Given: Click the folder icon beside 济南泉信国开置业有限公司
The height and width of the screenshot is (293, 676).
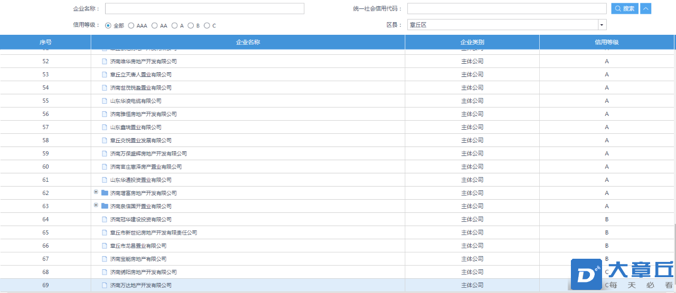Looking at the screenshot, I should pyautogui.click(x=105, y=206).
